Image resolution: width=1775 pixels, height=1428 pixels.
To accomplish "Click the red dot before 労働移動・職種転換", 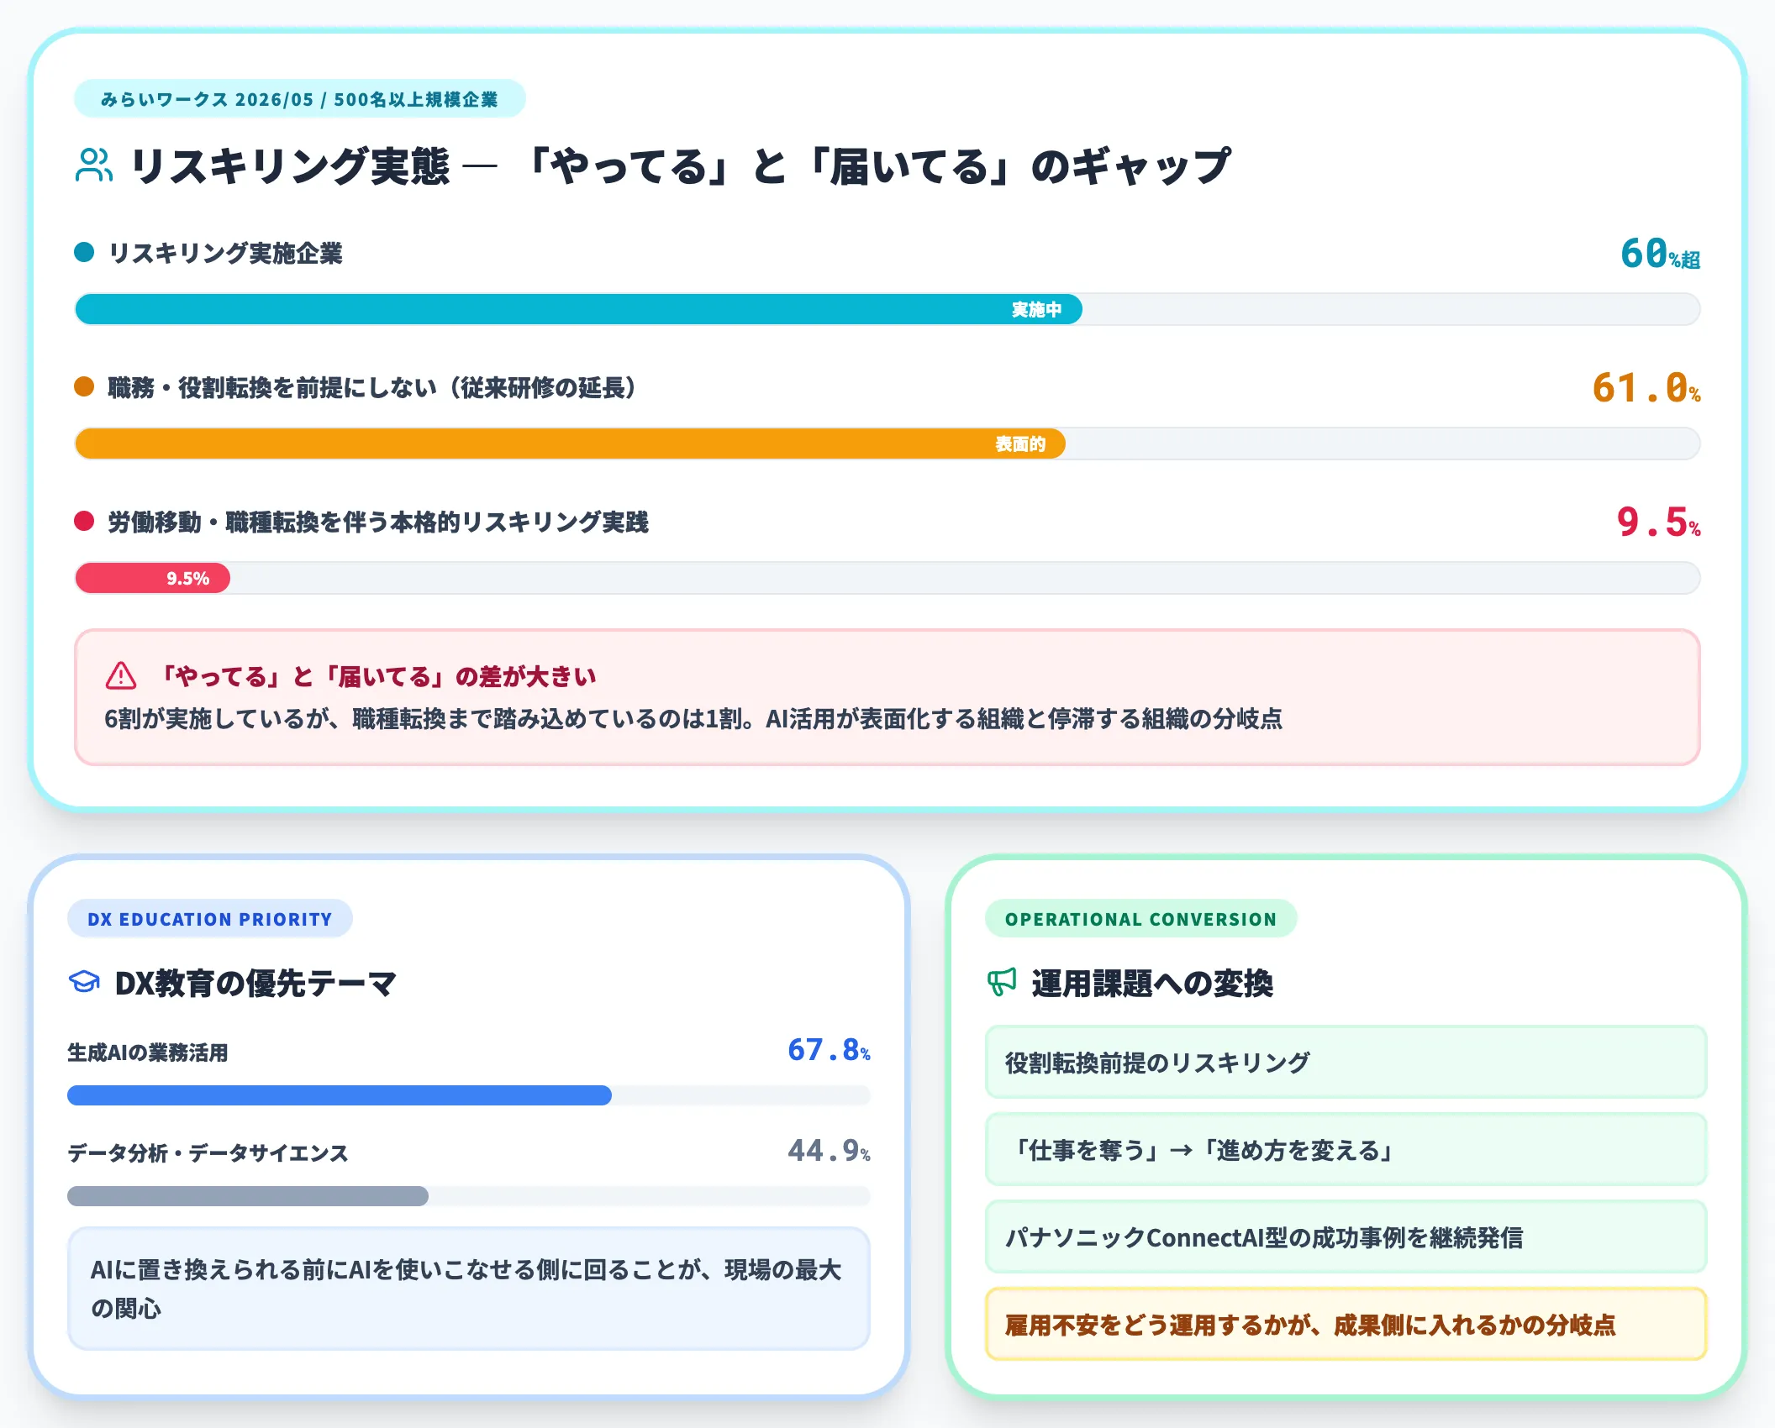I will tap(84, 521).
